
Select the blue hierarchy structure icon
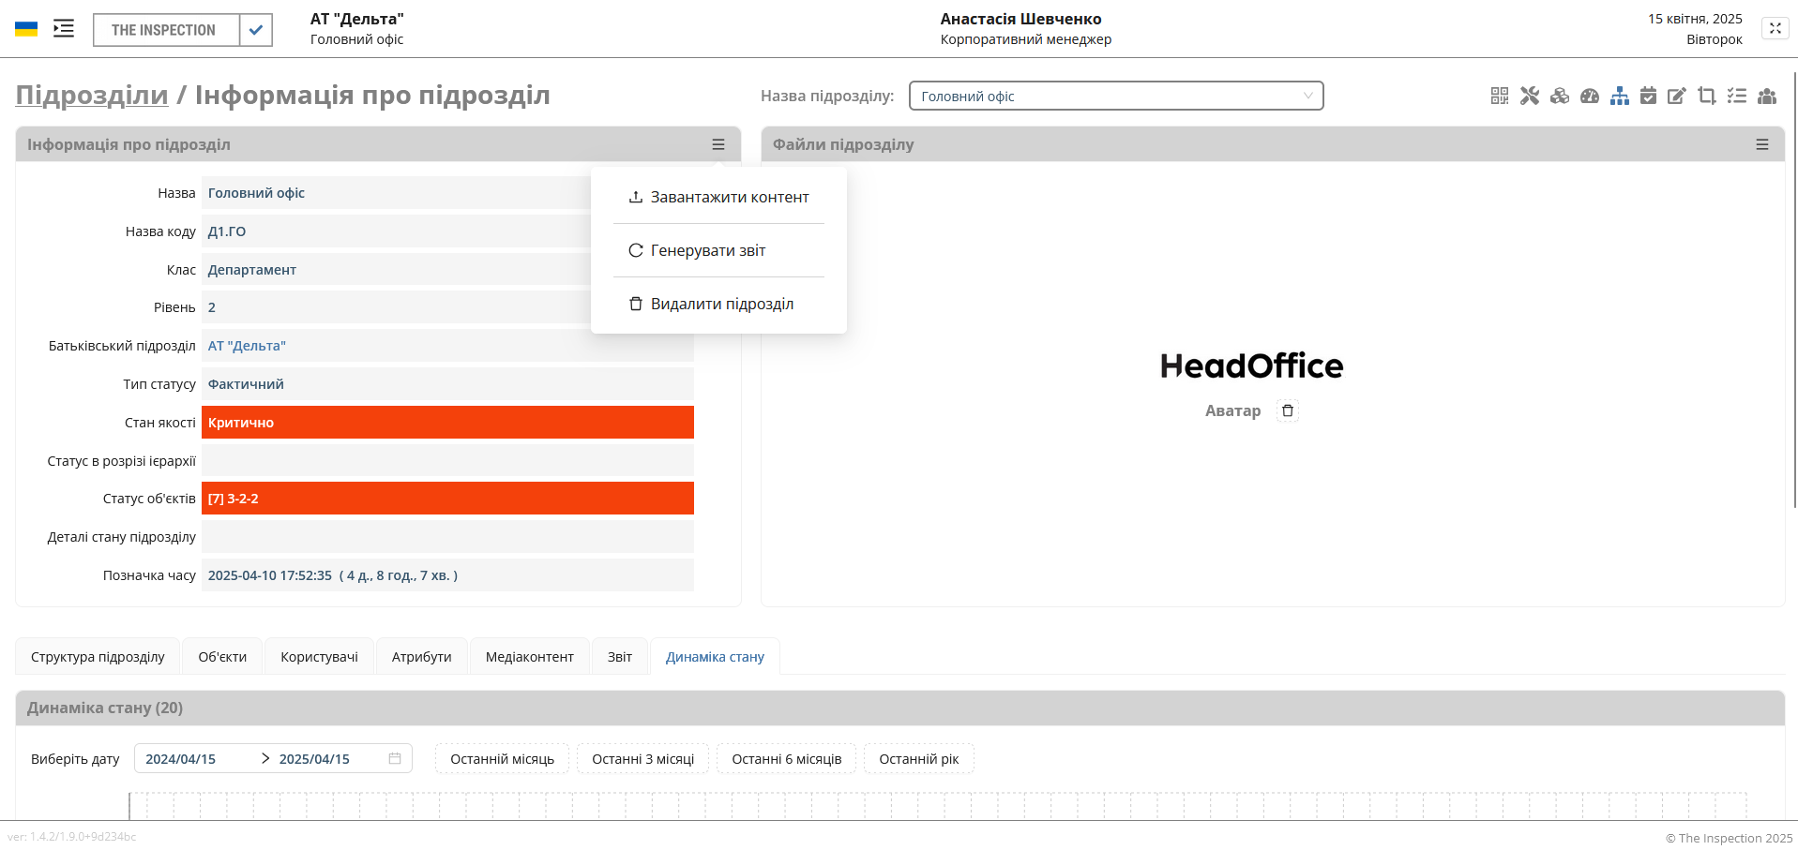[1620, 96]
